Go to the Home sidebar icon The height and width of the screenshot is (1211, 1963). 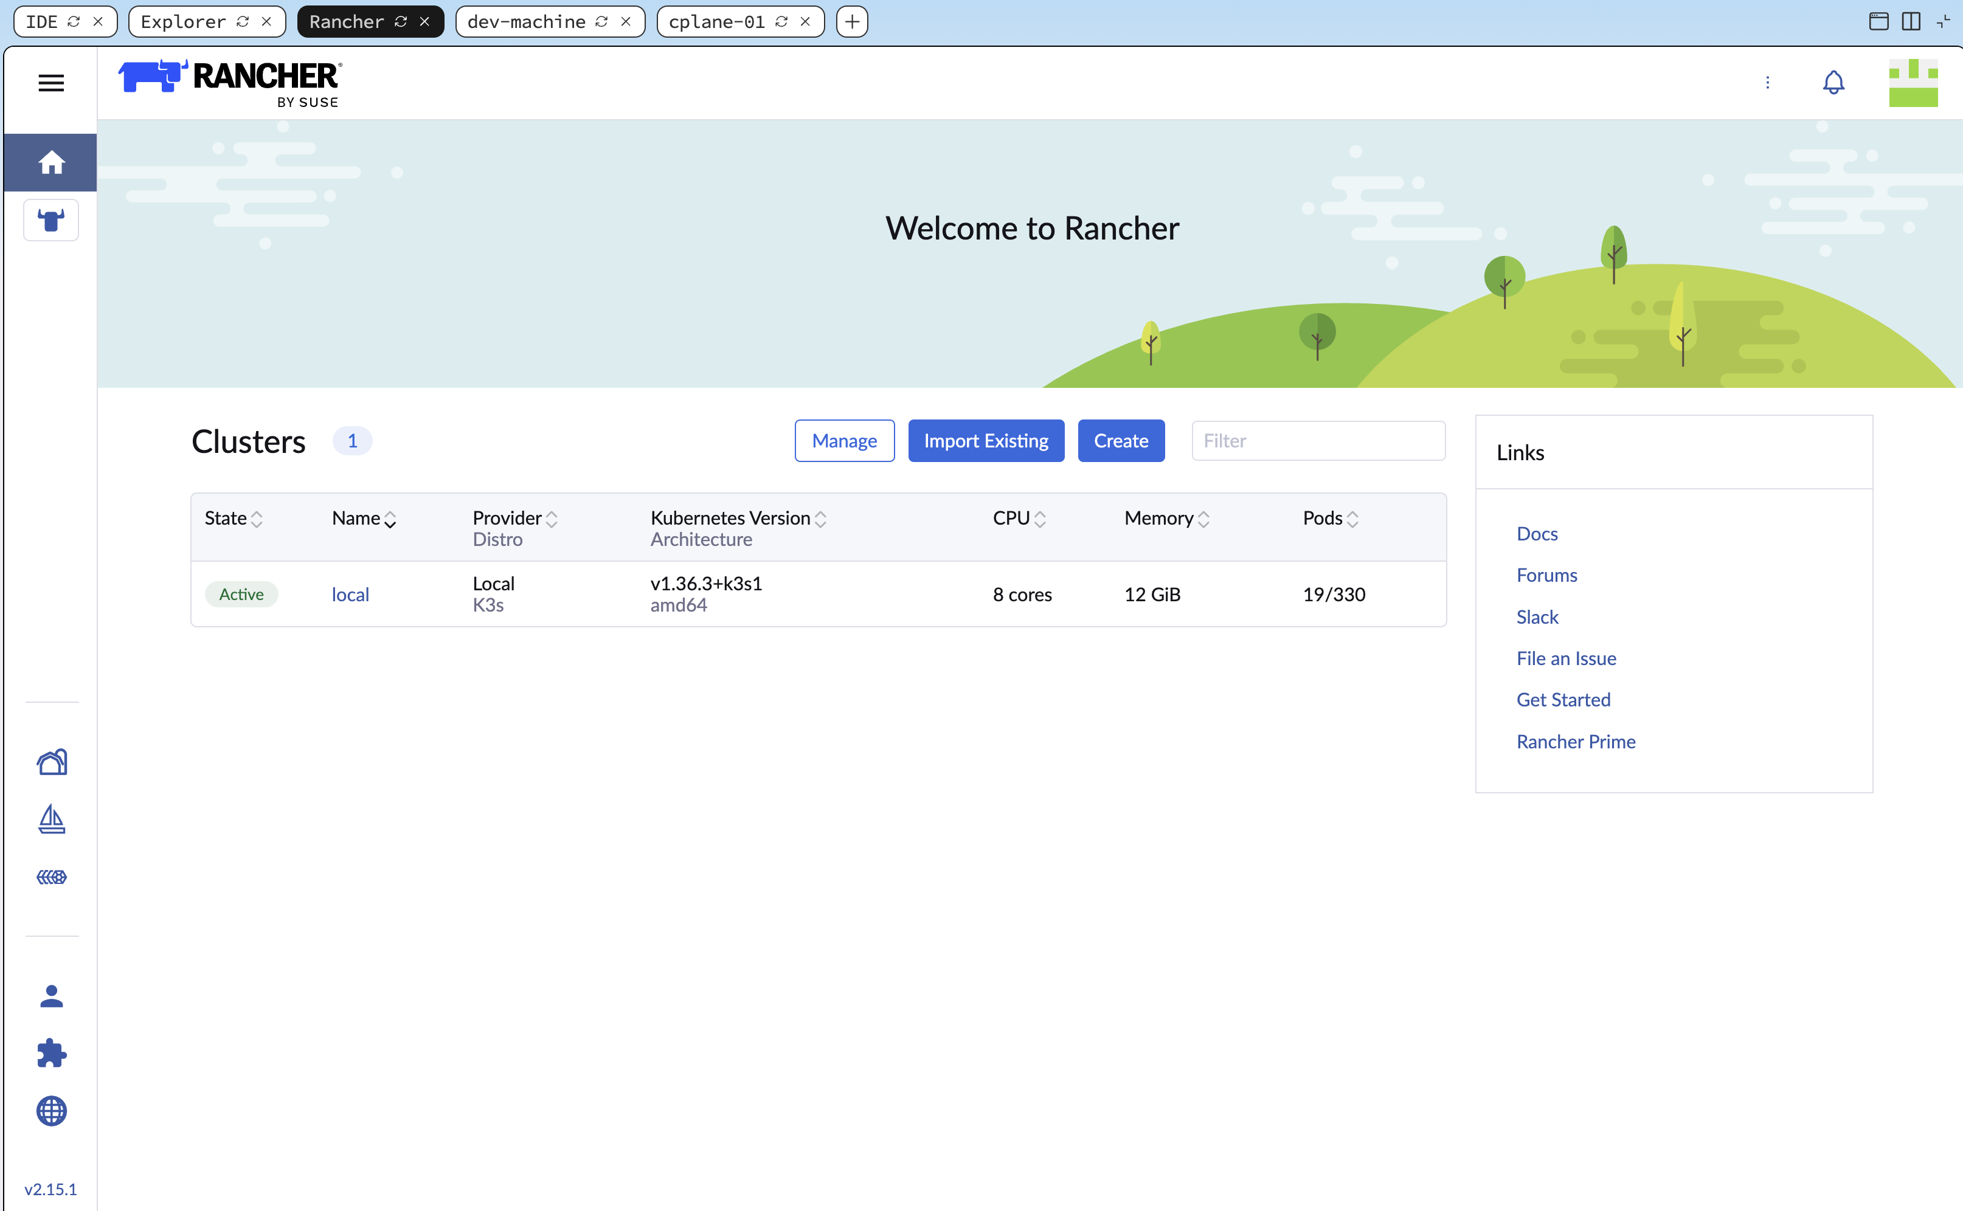51,162
